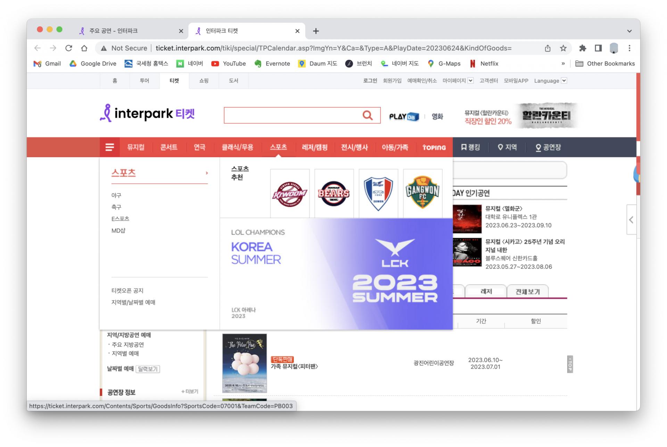Expand the 마이페이지 dropdown arrow
Image resolution: width=667 pixels, height=447 pixels.
tap(470, 81)
